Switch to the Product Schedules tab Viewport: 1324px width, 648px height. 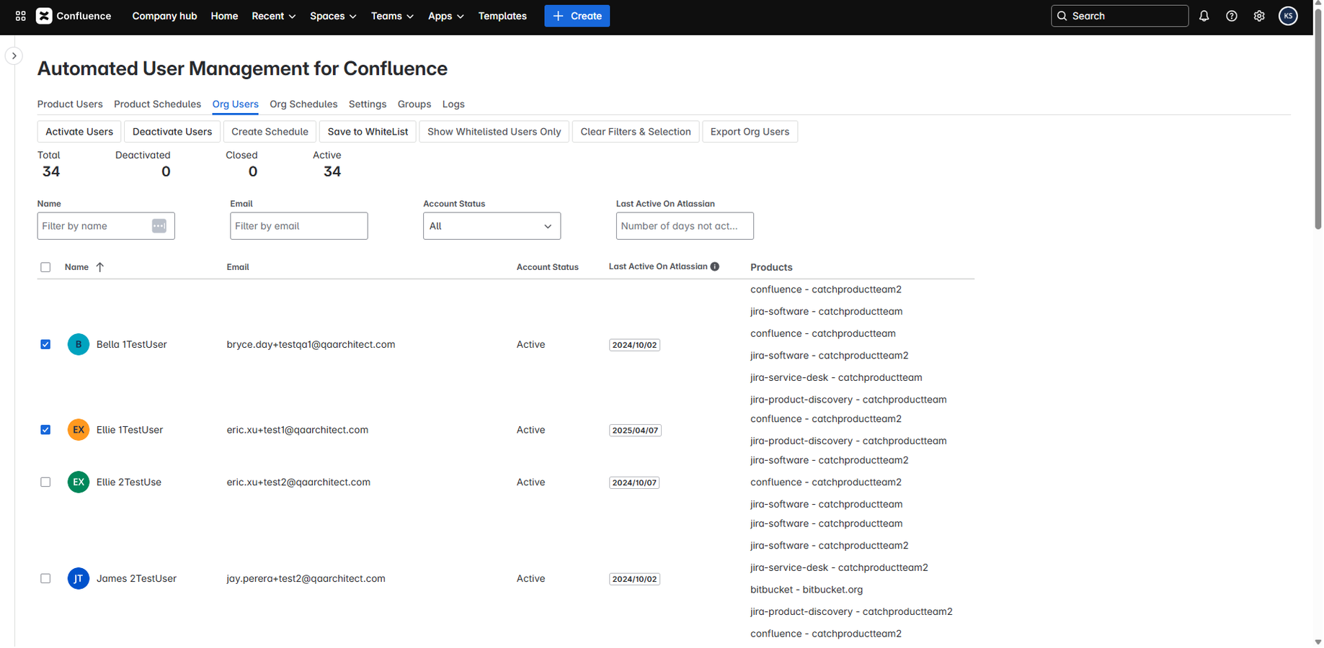tap(157, 104)
